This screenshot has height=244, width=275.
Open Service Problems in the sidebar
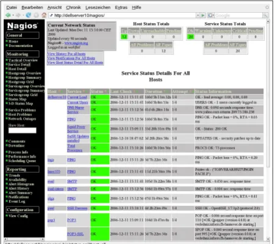click(22, 110)
